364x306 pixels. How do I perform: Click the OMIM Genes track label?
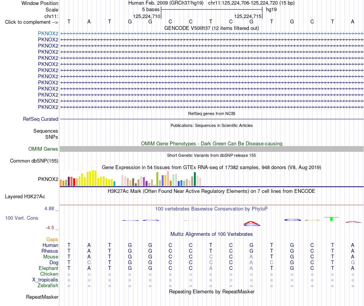click(43, 149)
